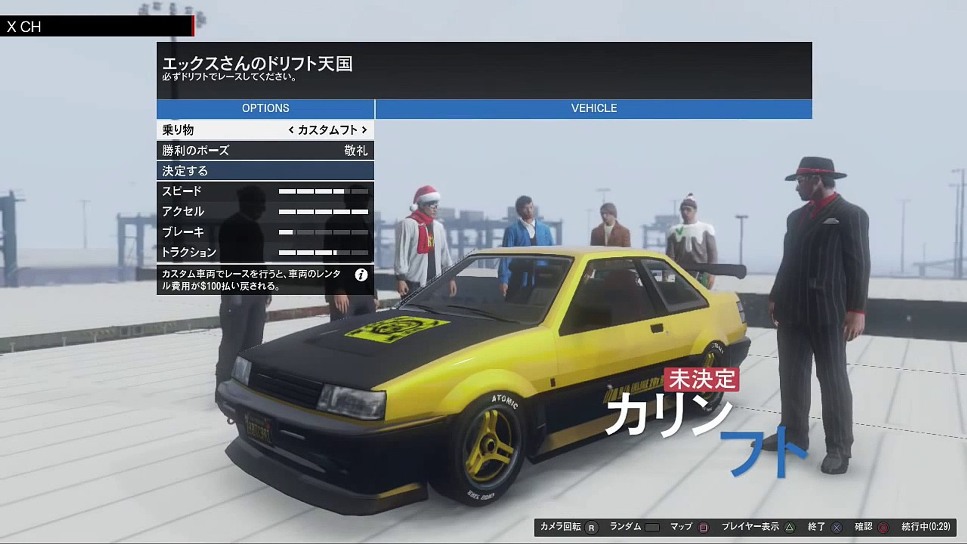
Task: Click the ブレーキ stat bar
Action: 323,232
